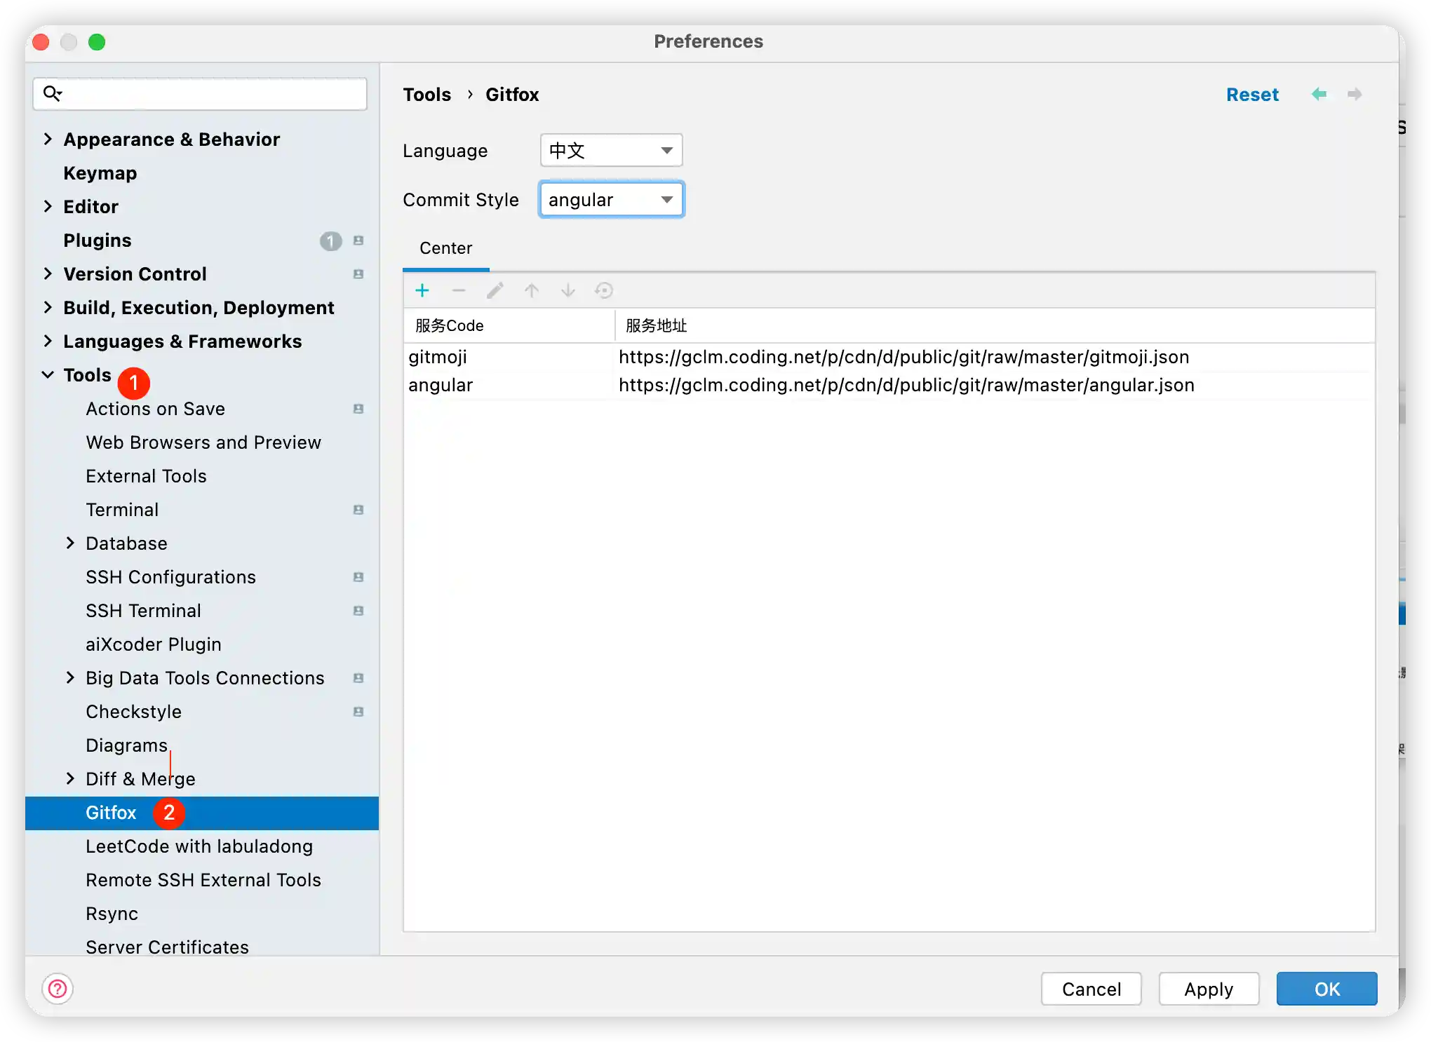Collapse the Tools tree section
This screenshot has height=1042, width=1431.
48,374
